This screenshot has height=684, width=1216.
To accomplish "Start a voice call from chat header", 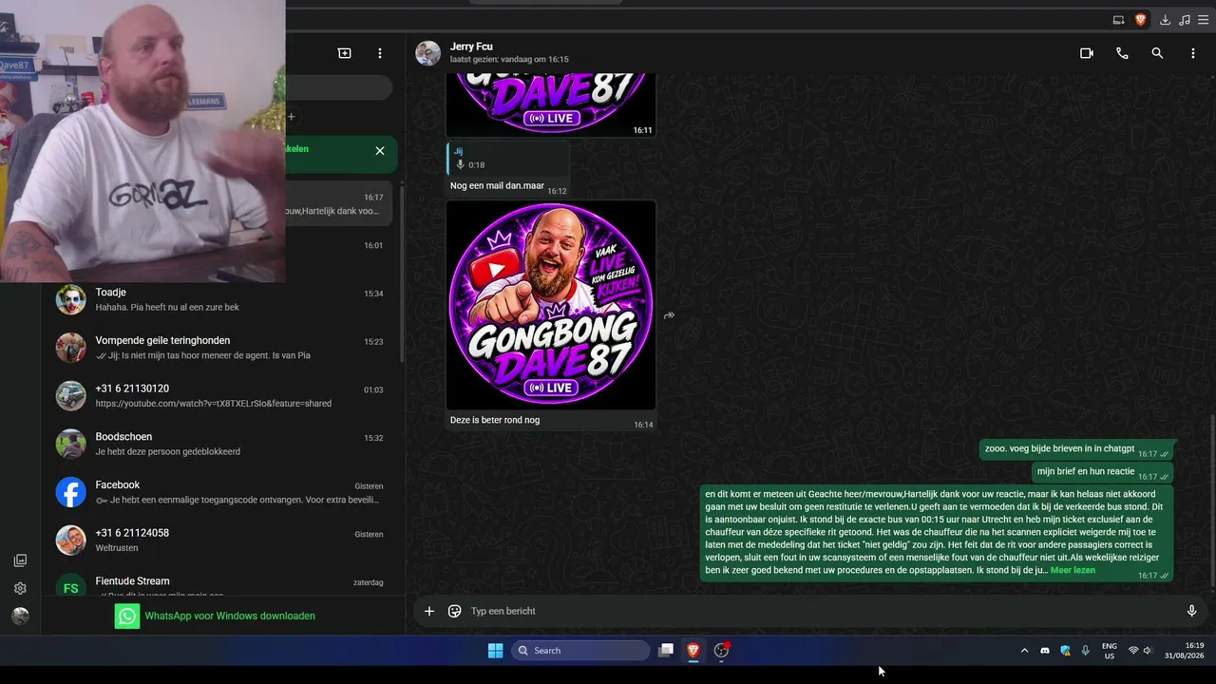I will (1122, 53).
